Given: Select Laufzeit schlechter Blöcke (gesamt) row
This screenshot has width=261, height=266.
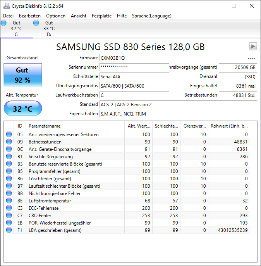Looking at the screenshot, I should click(x=127, y=186).
